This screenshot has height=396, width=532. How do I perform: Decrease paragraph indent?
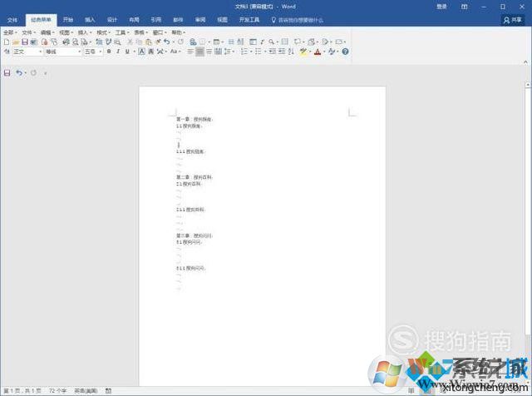pyautogui.click(x=273, y=52)
